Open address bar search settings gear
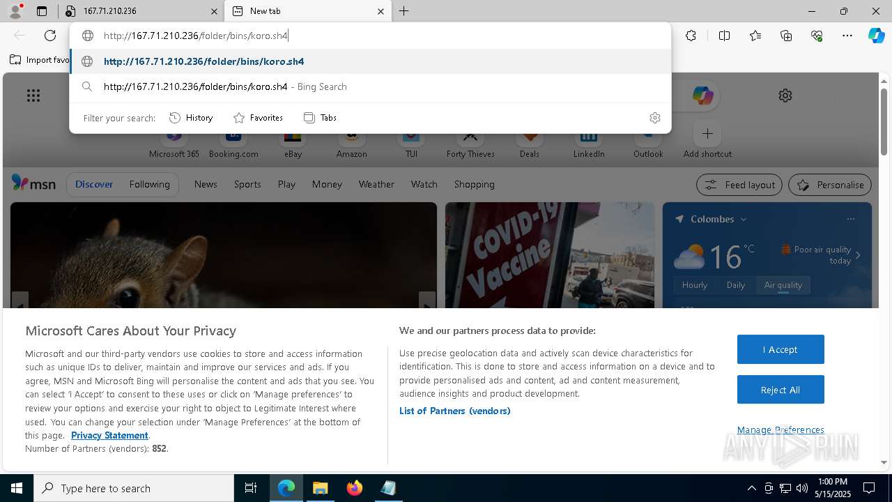Viewport: 892px width, 502px height. [x=654, y=118]
